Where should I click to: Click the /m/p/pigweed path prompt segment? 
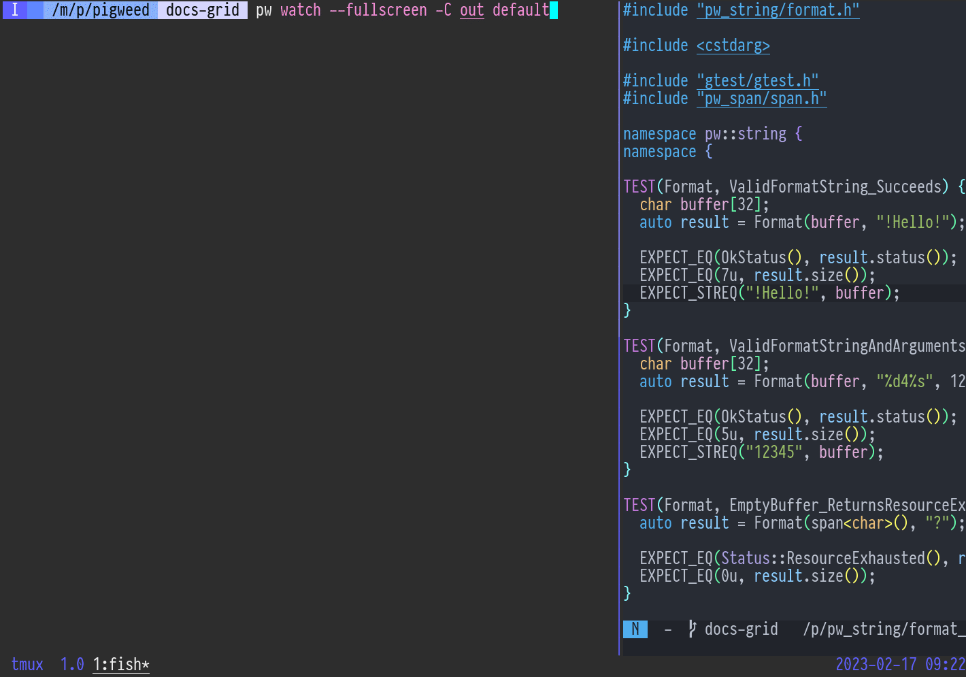[100, 10]
